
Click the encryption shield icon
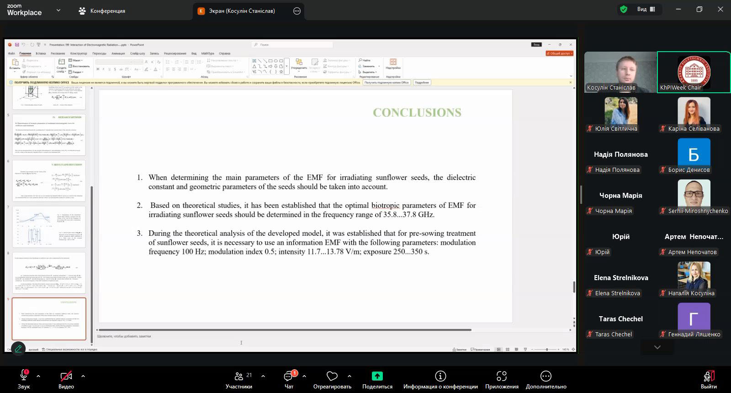623,9
